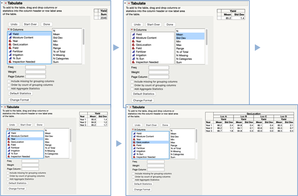Click highlighted 'Std Dev' in the statistics list
The width and height of the screenshot is (298, 196).
click(x=181, y=38)
